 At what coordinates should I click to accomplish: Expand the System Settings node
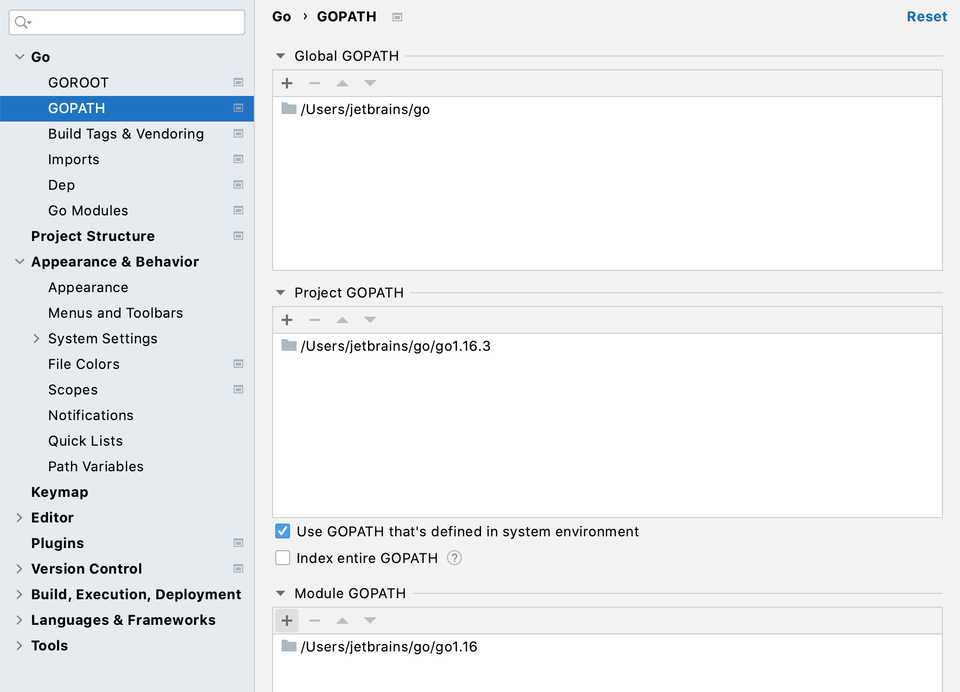coord(36,339)
